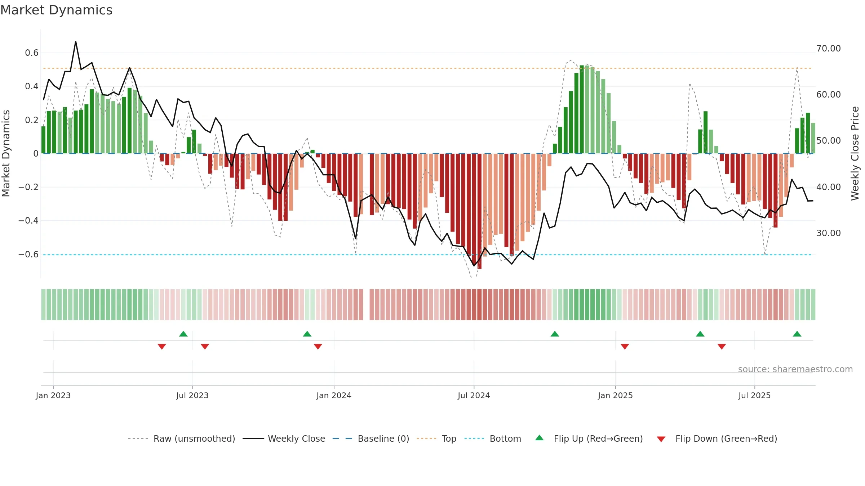Click the last green flip-up marker after Jul 2025

click(797, 334)
